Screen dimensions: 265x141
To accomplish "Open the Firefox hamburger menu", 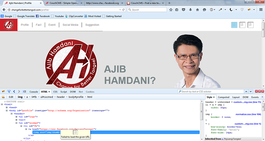I will click(261, 10).
